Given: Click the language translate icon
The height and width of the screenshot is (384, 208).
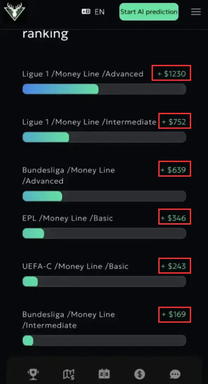Looking at the screenshot, I should (x=86, y=12).
